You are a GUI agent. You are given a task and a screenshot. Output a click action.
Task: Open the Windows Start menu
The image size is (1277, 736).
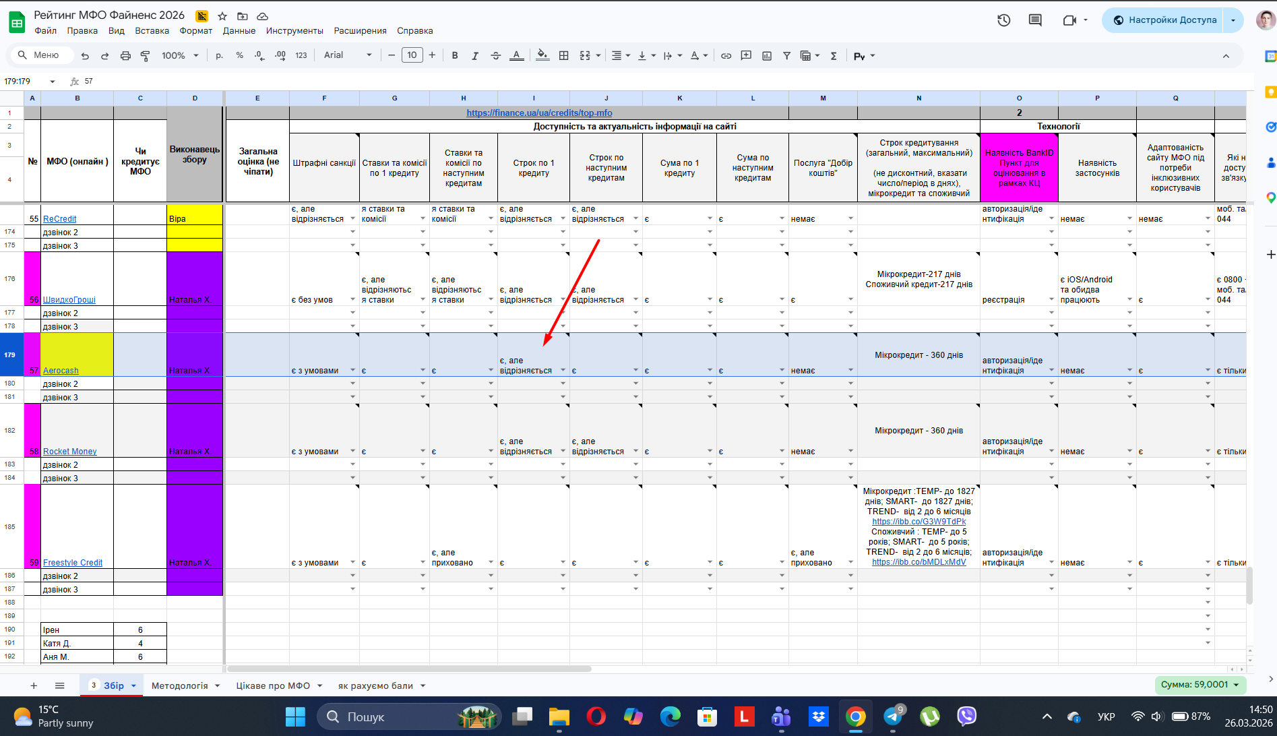(295, 716)
